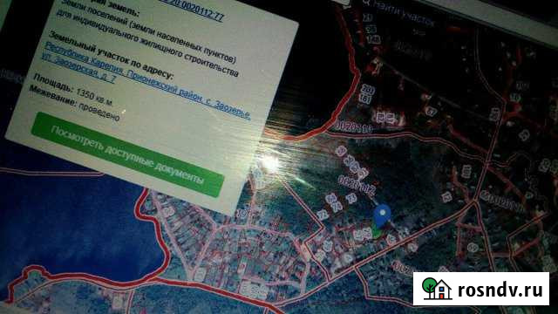Click the rosndv.ru watermark text
The image size is (558, 314).
click(x=500, y=290)
